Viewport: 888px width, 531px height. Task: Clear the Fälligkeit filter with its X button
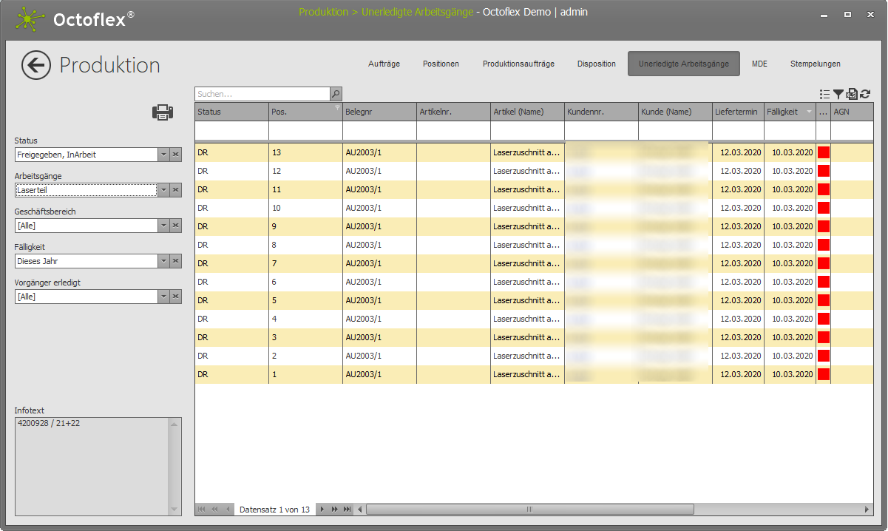(176, 261)
